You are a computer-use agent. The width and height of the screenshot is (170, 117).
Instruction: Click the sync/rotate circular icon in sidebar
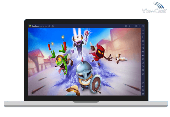[x=143, y=48]
